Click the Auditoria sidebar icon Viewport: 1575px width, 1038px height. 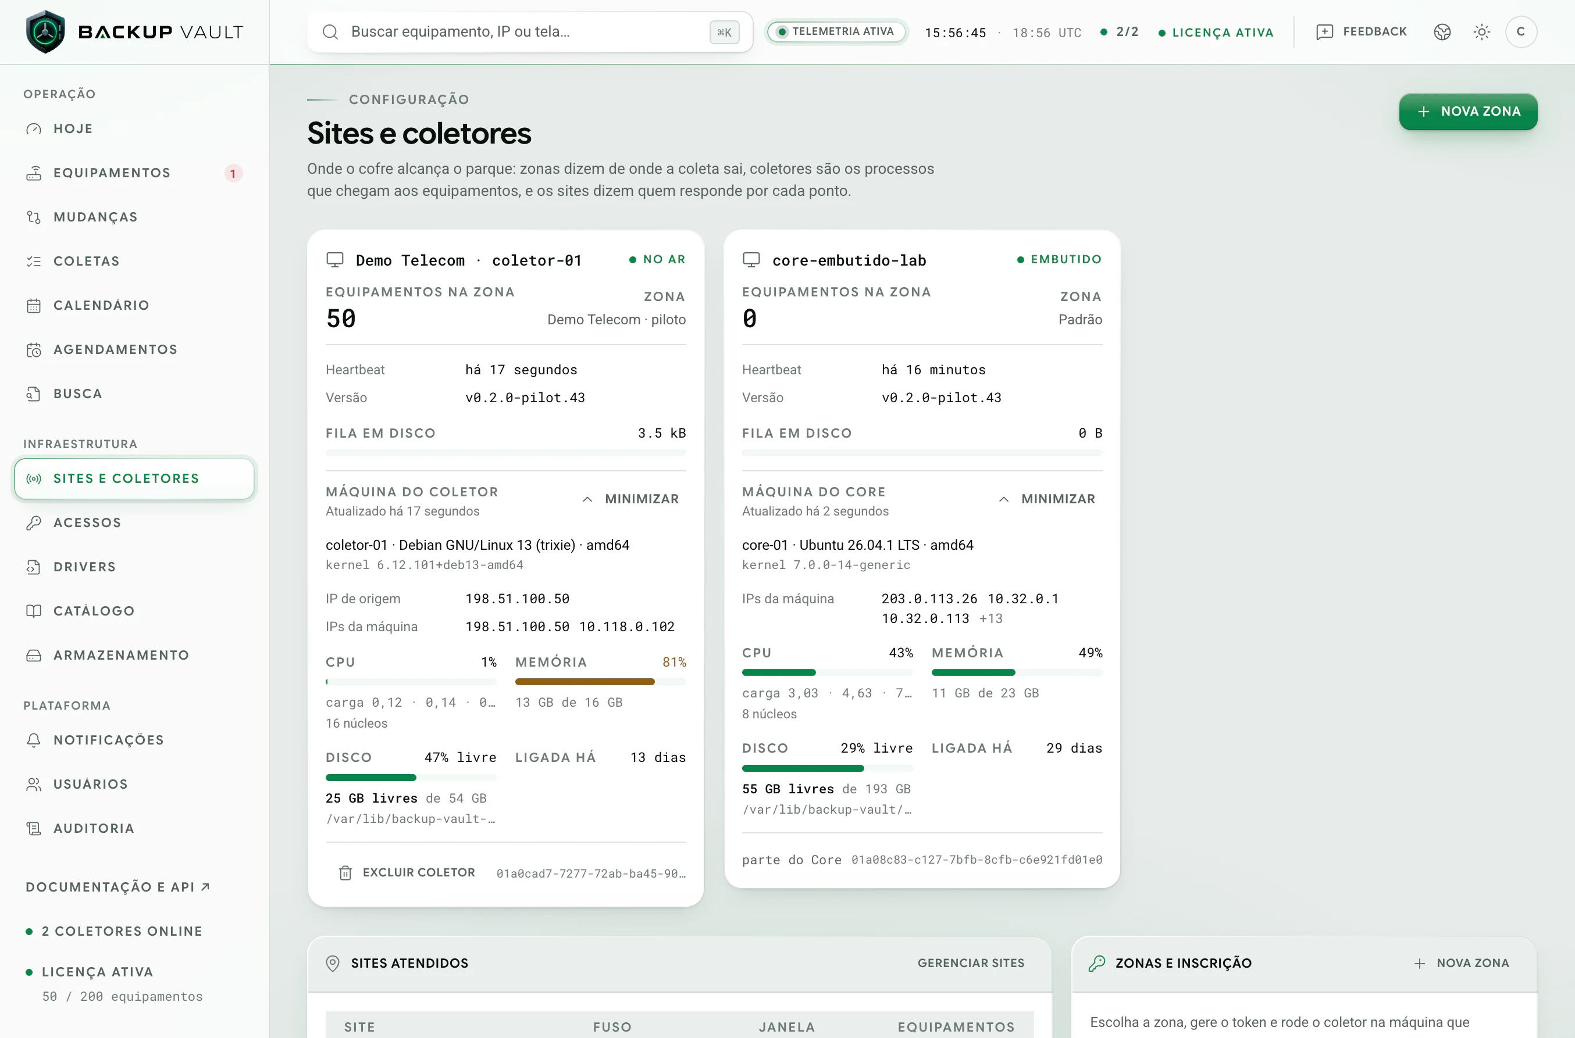click(34, 829)
